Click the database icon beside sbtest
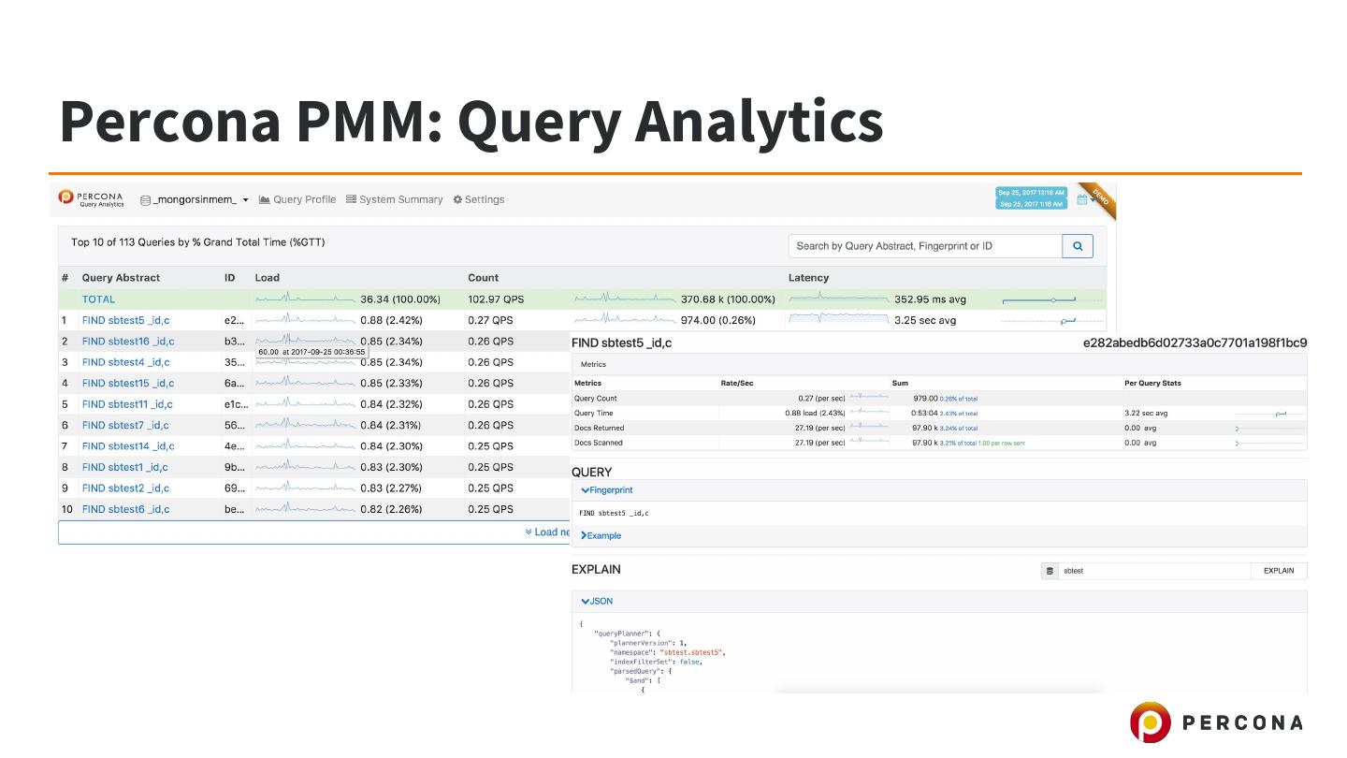This screenshot has width=1347, height=758. [1050, 571]
